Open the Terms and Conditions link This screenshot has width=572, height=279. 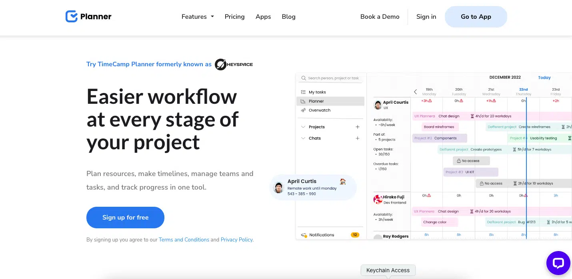tap(184, 239)
